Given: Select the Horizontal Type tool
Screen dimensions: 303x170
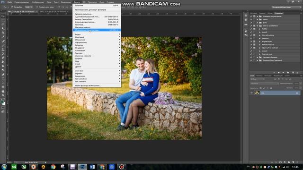Looking at the screenshot, I should [3, 79].
